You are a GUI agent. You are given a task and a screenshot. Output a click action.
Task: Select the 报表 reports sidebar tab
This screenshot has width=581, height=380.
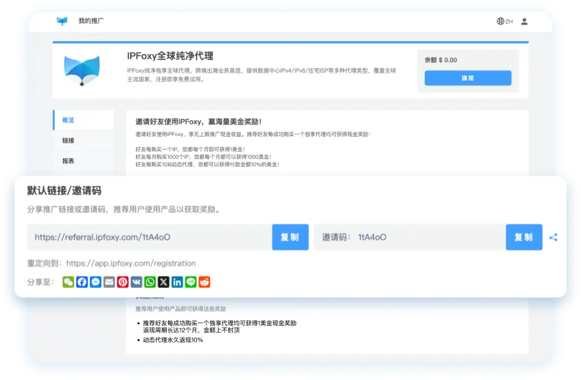point(83,161)
